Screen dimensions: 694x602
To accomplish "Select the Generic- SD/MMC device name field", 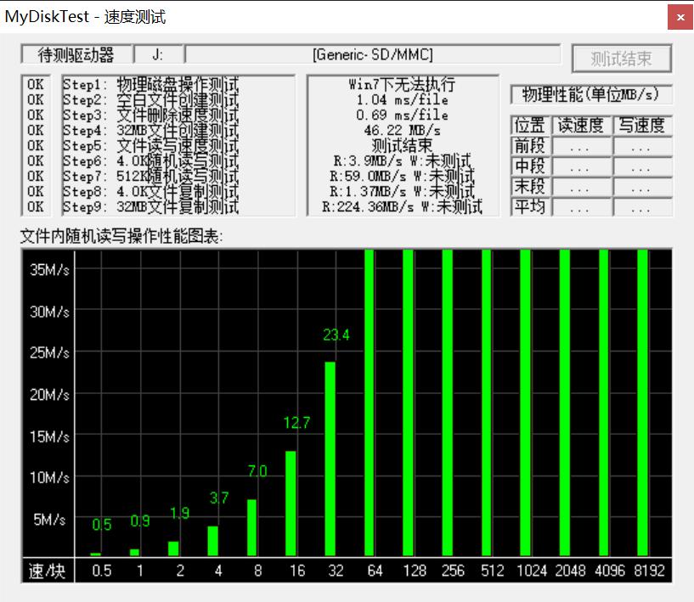I will [372, 55].
